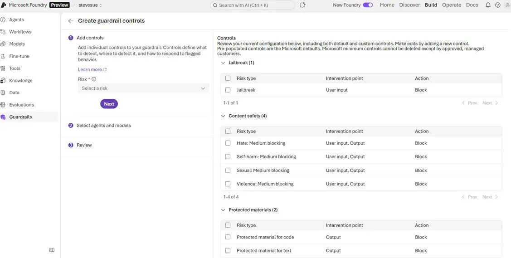
Task: Click the Knowledge sidebar icon
Action: click(x=3, y=80)
